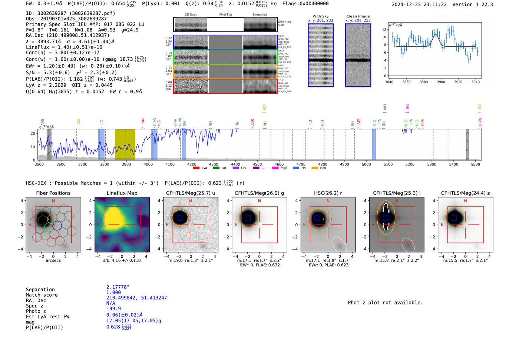Click the yellow highlighted band in the full spectrum
519x353 pixels.
pos(125,144)
